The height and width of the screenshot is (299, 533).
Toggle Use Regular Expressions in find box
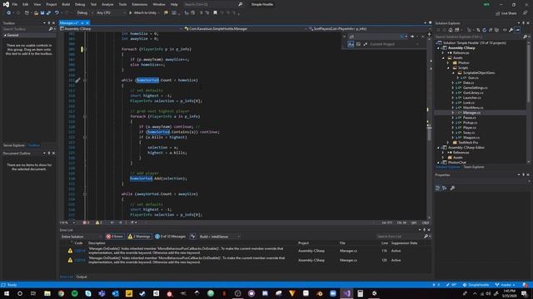[366, 44]
